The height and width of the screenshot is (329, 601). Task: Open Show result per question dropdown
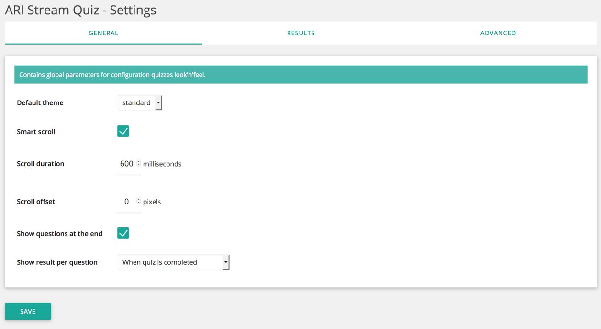174,262
